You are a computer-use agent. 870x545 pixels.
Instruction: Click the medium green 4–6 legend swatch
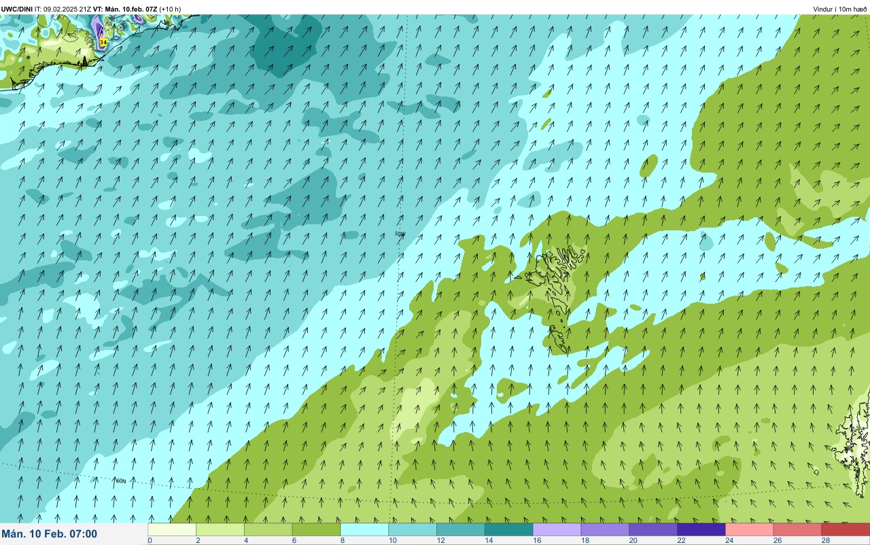[268, 529]
